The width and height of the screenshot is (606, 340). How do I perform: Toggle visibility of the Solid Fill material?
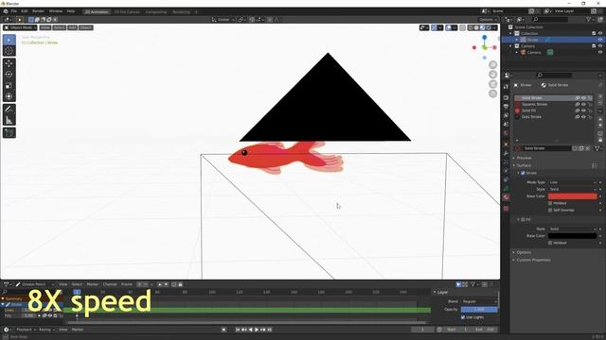pyautogui.click(x=583, y=110)
